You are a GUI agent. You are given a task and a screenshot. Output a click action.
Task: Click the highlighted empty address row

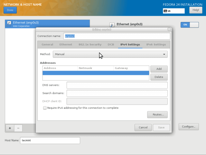pos(96,73)
